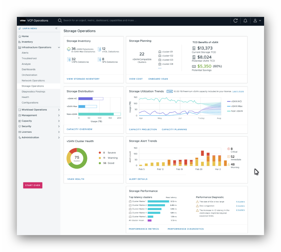Collapse Infrastructure Operations section
Screen dimensions: 281x252
tap(59, 47)
